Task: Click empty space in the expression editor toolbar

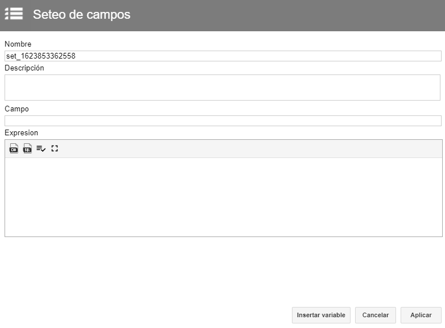Action: click(x=250, y=148)
